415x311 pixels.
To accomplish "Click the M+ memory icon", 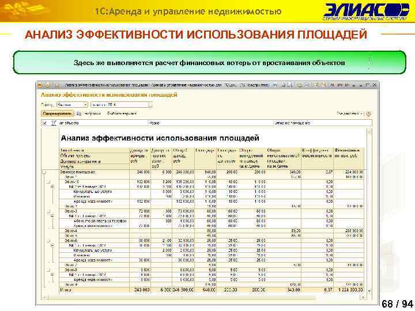I will click(340, 85).
